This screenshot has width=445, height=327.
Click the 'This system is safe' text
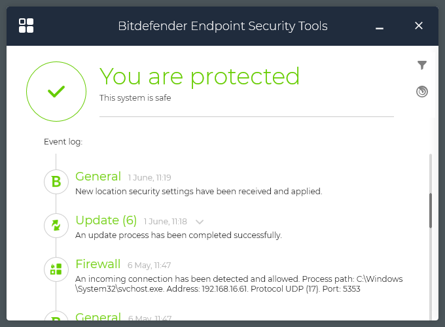(x=135, y=98)
